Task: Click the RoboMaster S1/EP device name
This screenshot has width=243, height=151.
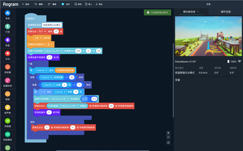Action: point(185,61)
